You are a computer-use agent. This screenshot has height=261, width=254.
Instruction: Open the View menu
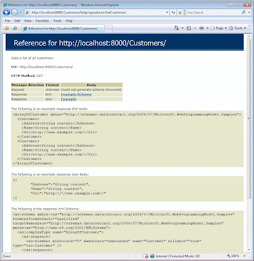28,21
